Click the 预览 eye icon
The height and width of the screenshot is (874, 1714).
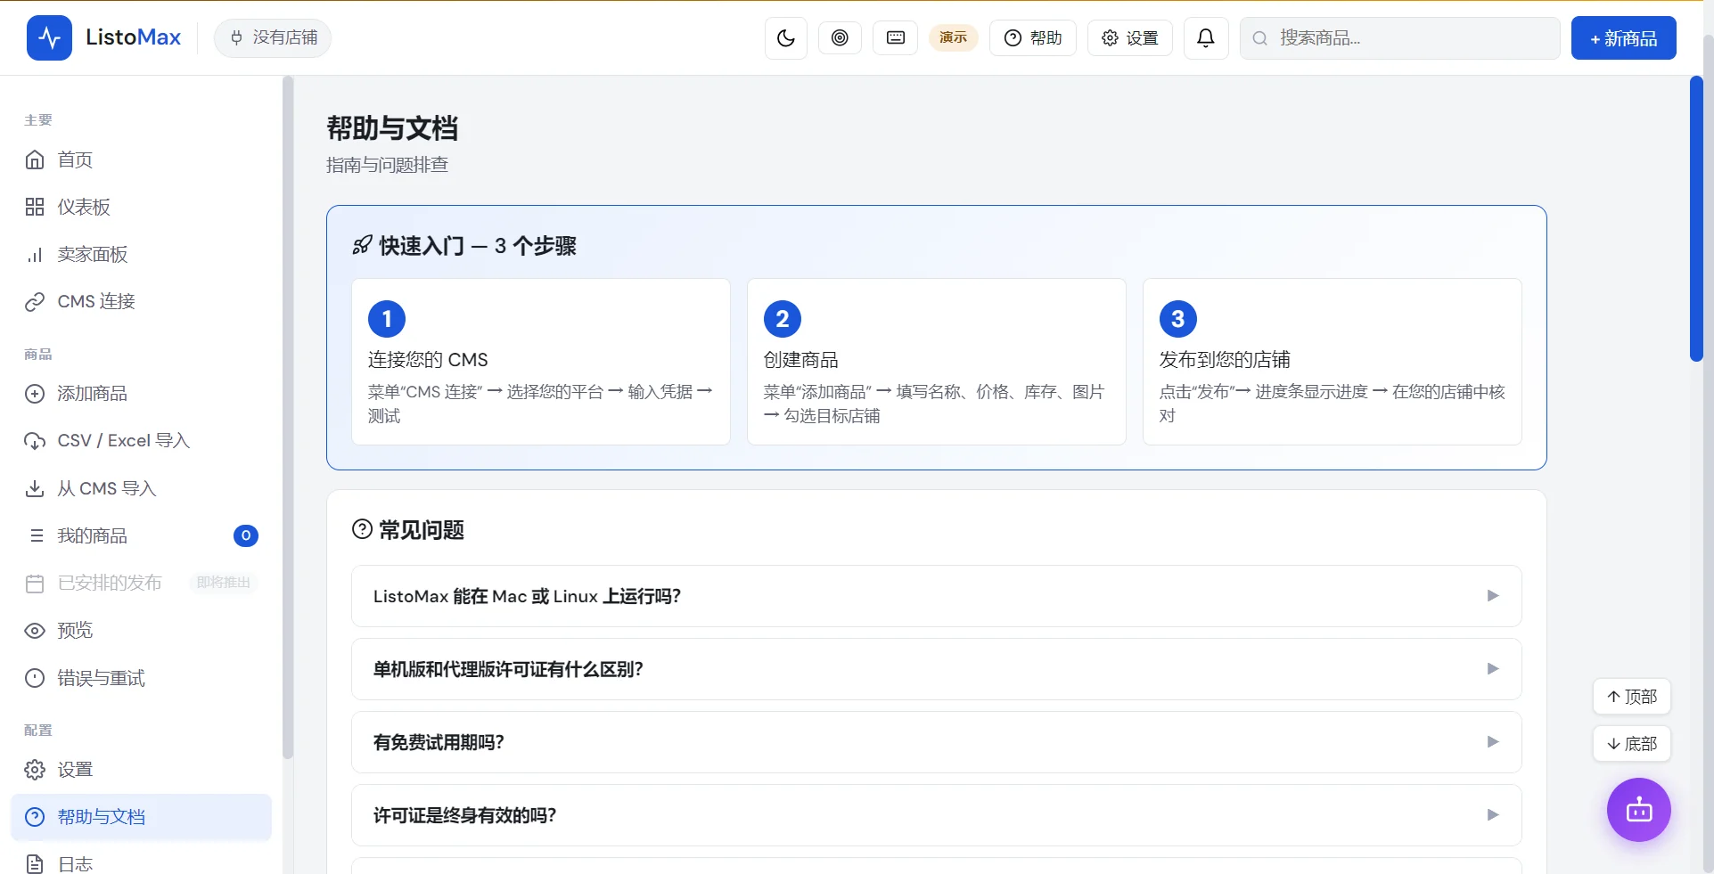pos(35,631)
